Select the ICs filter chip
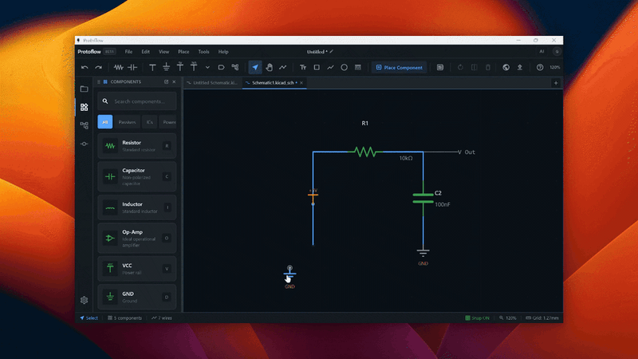 pos(149,122)
